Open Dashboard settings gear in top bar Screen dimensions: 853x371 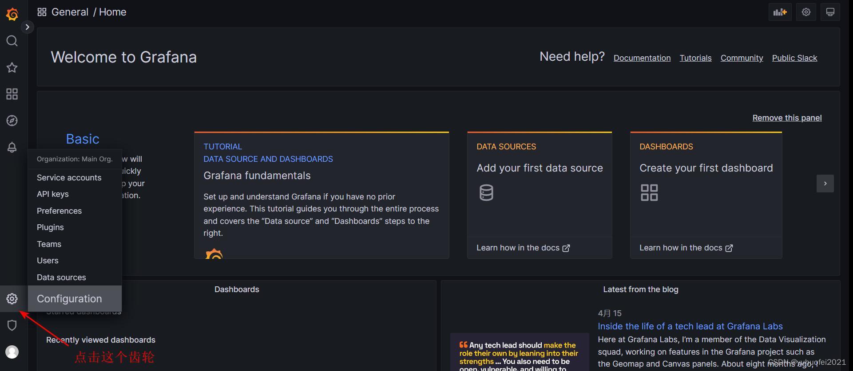coord(806,12)
